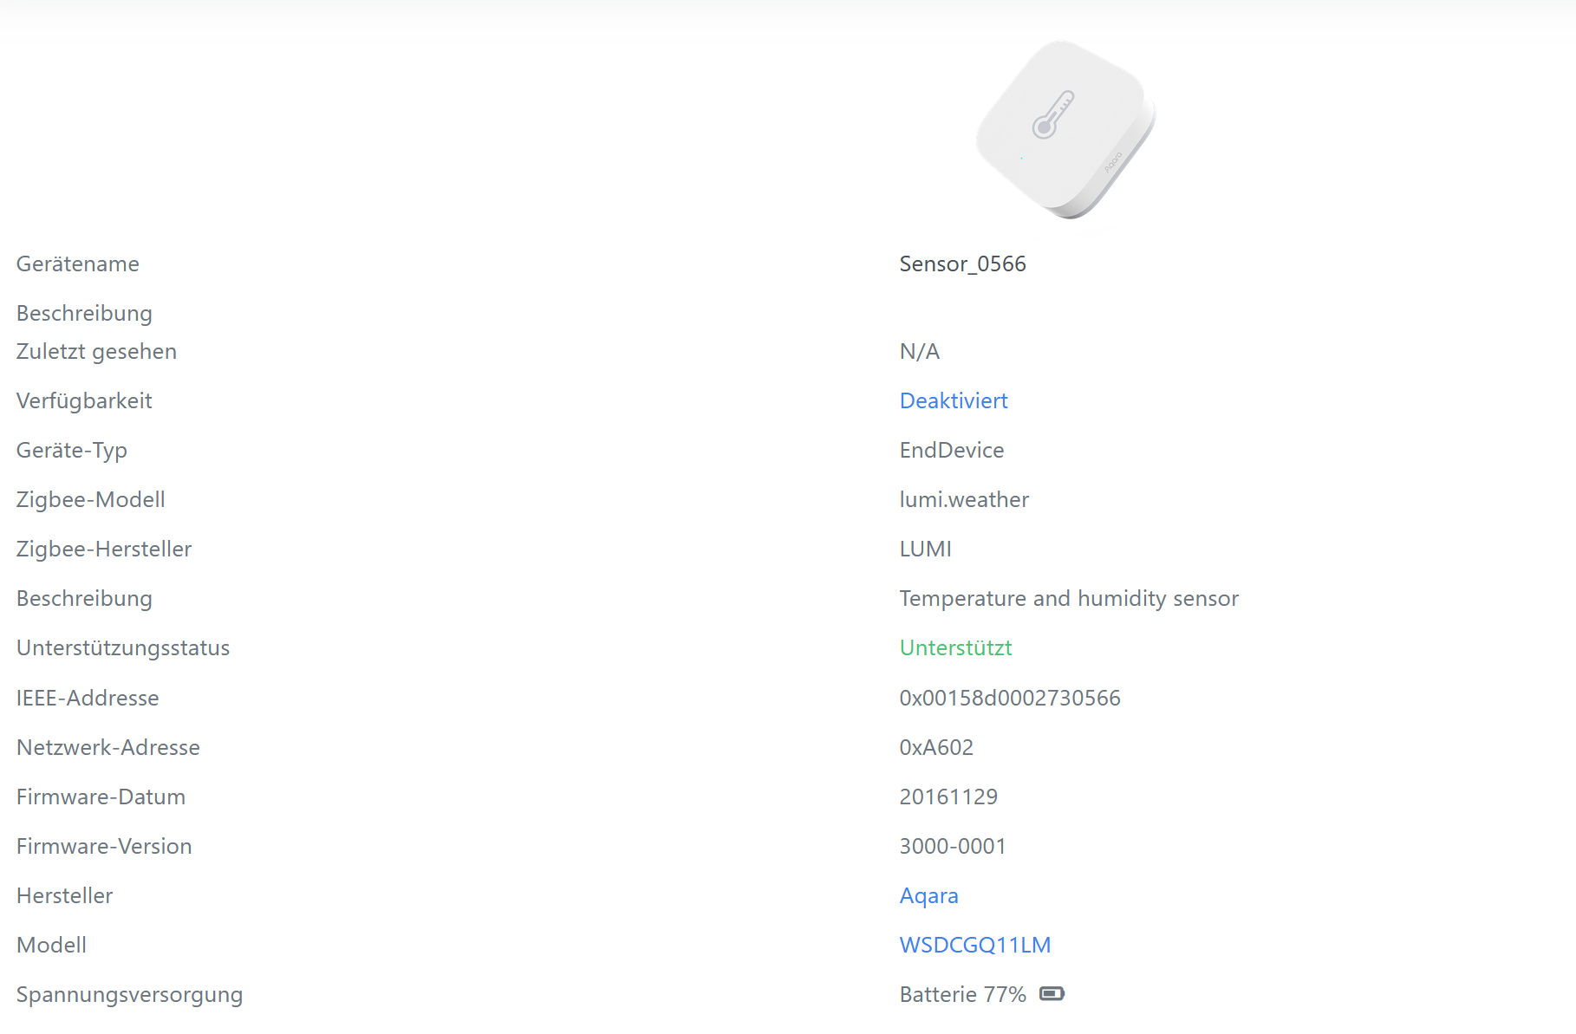This screenshot has width=1576, height=1034.
Task: Click the Aqara sensor device image
Action: (x=1065, y=130)
